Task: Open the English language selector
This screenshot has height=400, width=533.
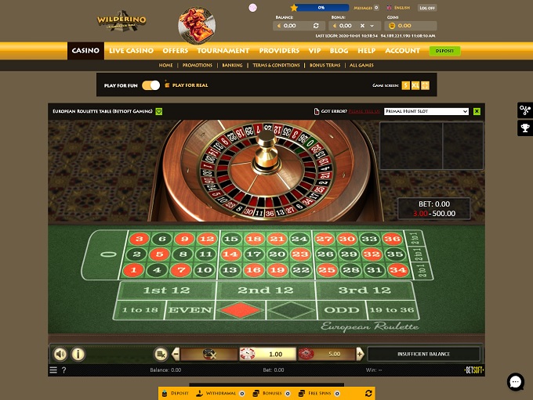Action: pos(398,8)
